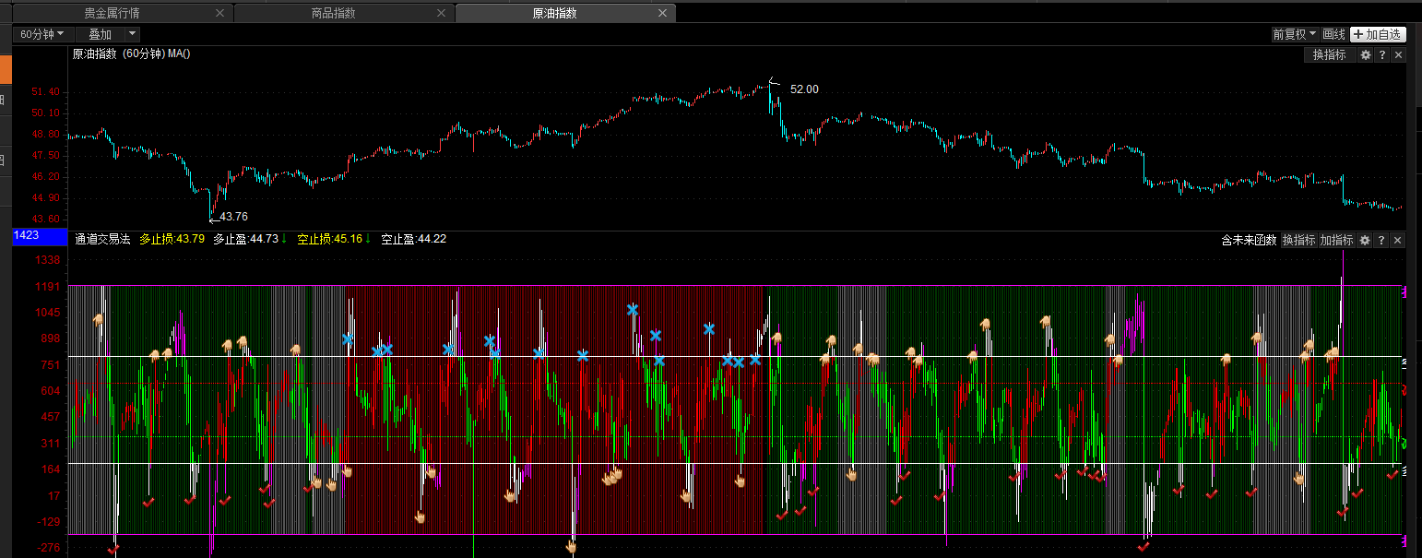Click the 52.00 high price marker
Viewport: 1422px width, 558px height.
803,89
